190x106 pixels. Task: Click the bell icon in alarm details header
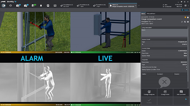[188, 18]
